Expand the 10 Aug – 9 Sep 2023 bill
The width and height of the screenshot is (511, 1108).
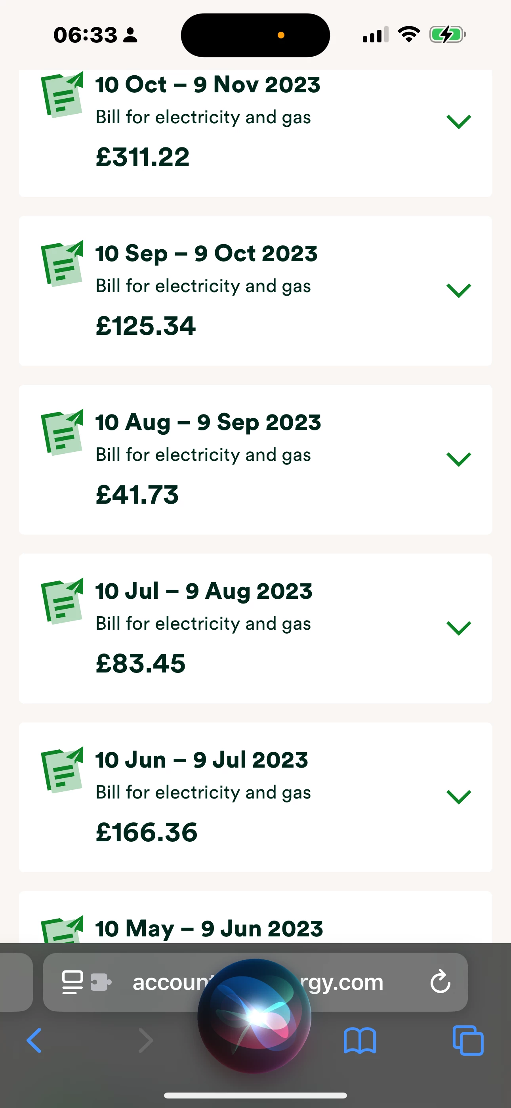[459, 459]
